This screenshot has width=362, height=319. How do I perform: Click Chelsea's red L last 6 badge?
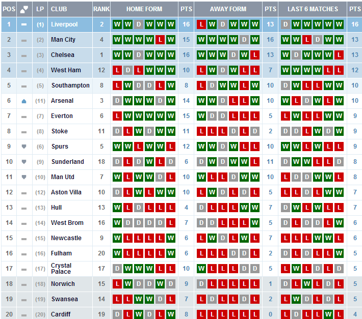(339, 55)
